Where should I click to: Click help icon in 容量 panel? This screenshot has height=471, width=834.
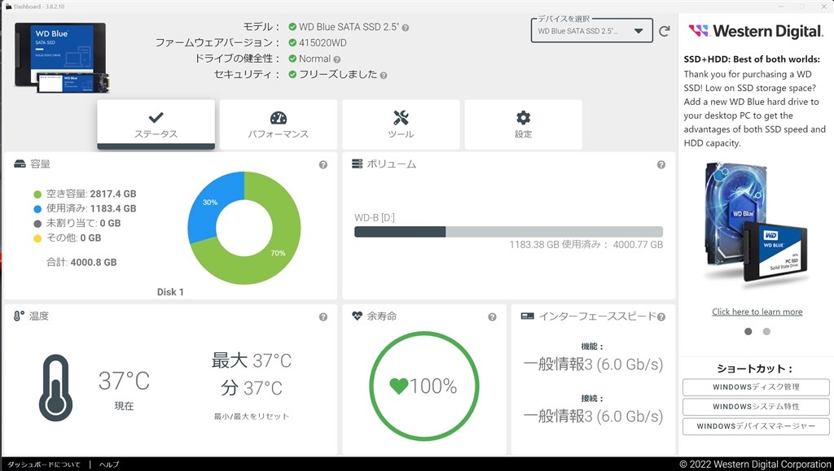[323, 164]
